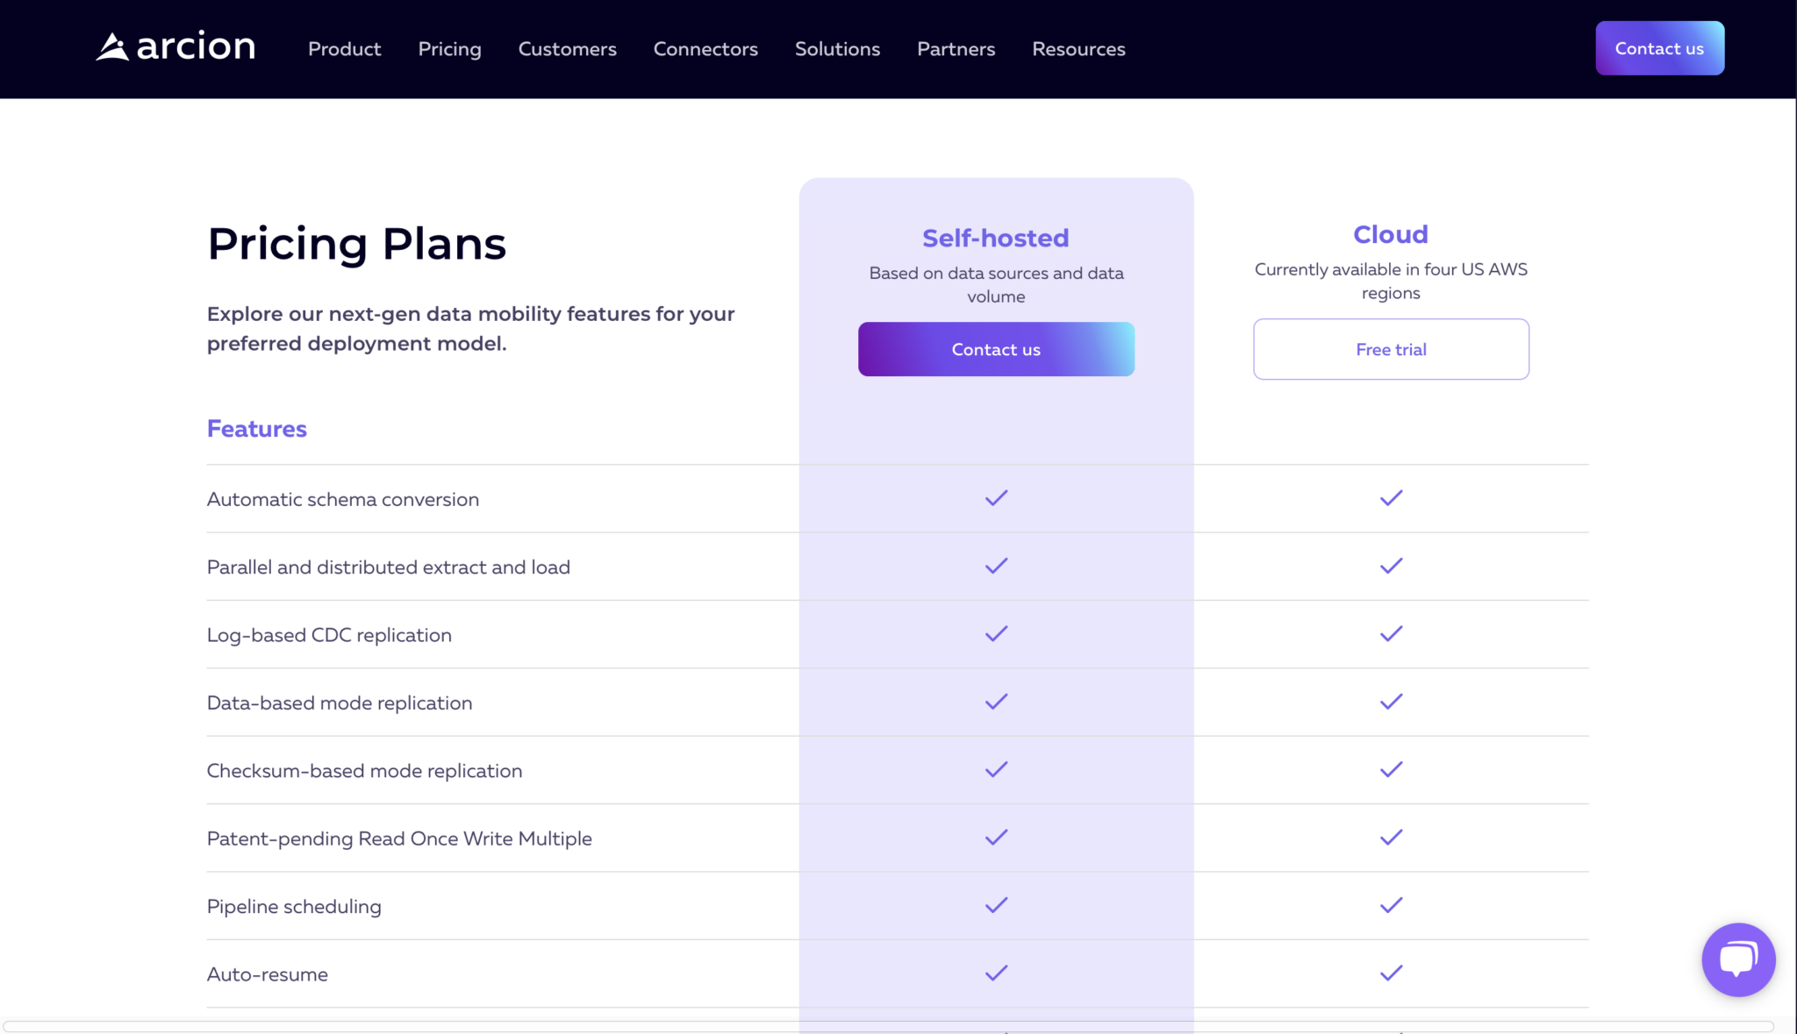Open the Product navigation menu
This screenshot has width=1797, height=1034.
pyautogui.click(x=344, y=49)
